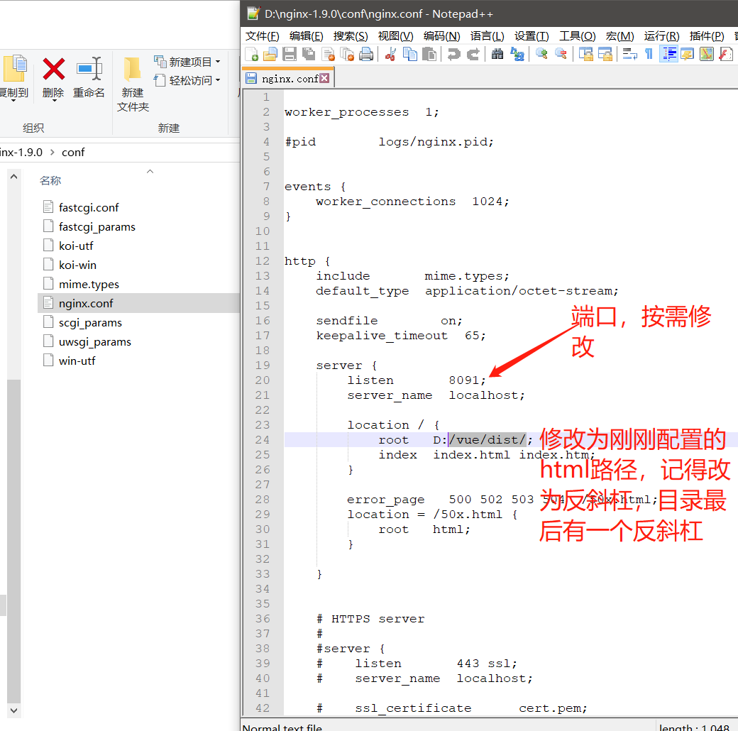738x731 pixels.
Task: Open user-defined language dialog icon
Action: coord(687,54)
